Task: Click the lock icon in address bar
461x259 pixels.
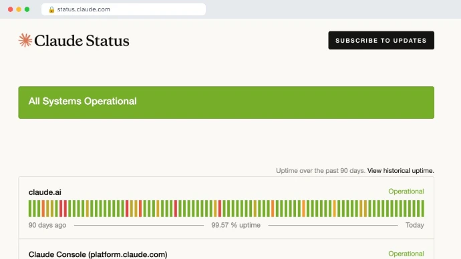Action: [x=51, y=9]
